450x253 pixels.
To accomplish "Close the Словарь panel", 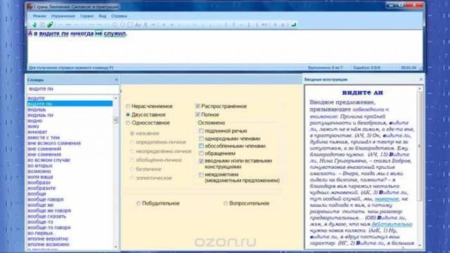I will pos(116,80).
